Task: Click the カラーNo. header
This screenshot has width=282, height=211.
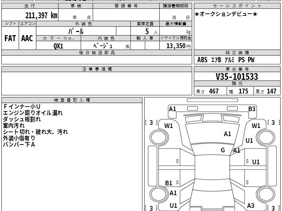Action: 59,38
